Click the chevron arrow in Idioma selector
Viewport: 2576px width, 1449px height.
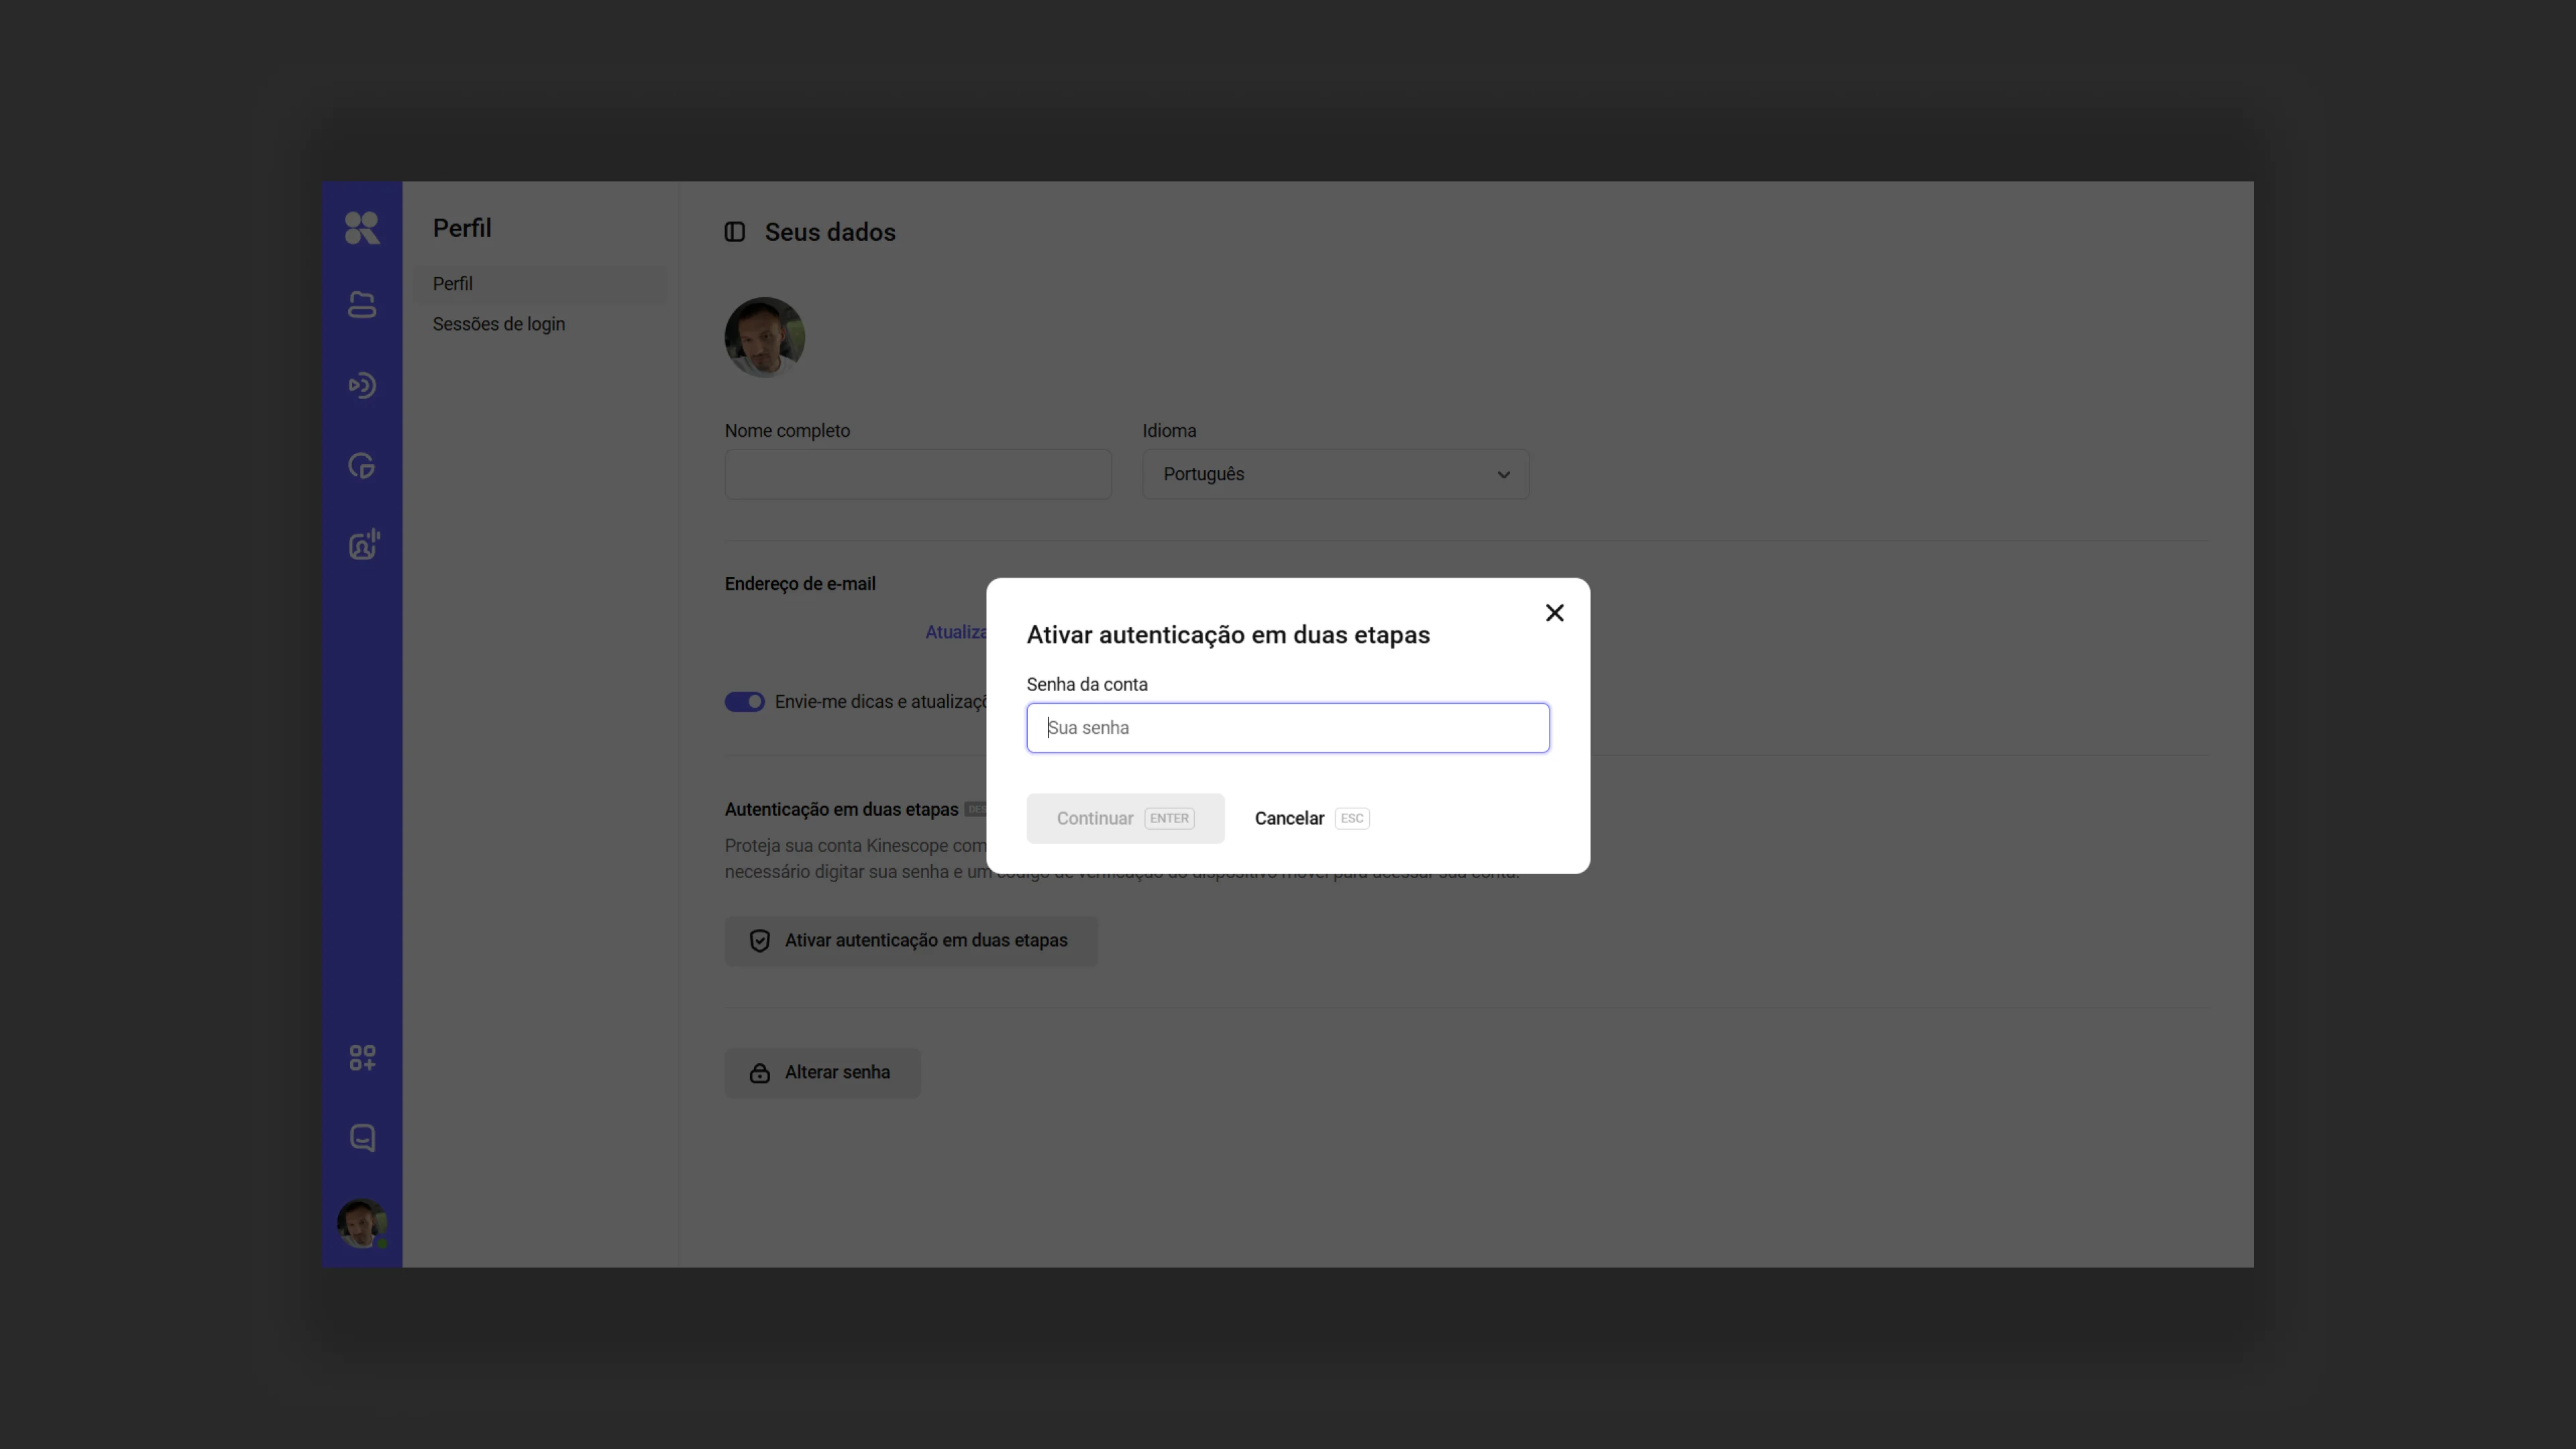pyautogui.click(x=1503, y=475)
